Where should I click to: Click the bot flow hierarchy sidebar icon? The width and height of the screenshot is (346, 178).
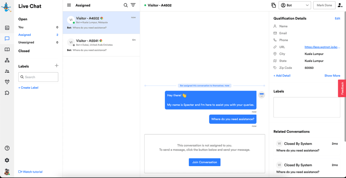7,60
